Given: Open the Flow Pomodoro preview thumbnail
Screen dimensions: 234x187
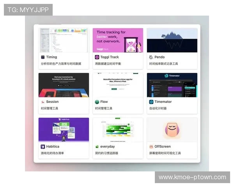Looking at the screenshot, I should [118, 85].
